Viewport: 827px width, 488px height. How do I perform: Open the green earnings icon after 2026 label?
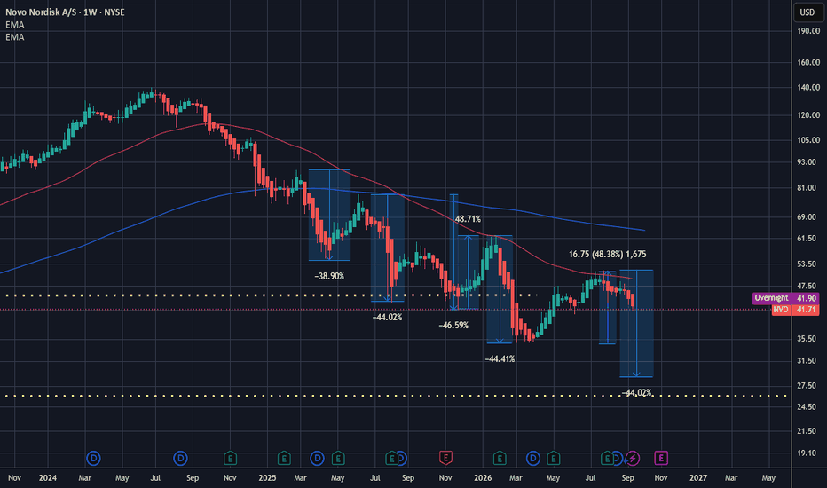pyautogui.click(x=500, y=458)
